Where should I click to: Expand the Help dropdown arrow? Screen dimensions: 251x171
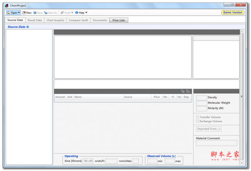click(86, 13)
